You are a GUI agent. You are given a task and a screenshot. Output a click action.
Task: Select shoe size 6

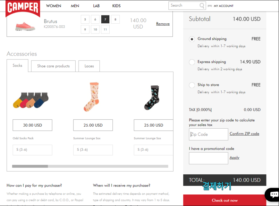point(95,19)
